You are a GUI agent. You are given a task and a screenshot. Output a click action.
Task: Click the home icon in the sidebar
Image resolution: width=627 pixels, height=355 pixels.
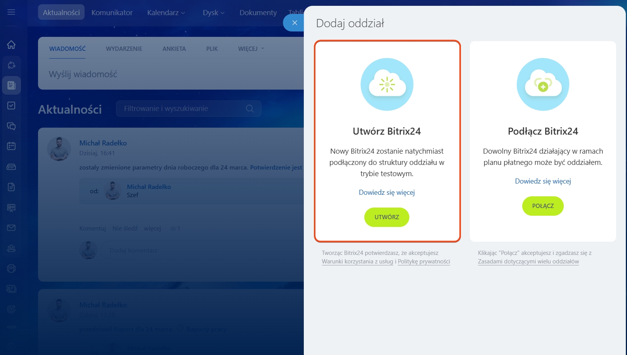(11, 45)
